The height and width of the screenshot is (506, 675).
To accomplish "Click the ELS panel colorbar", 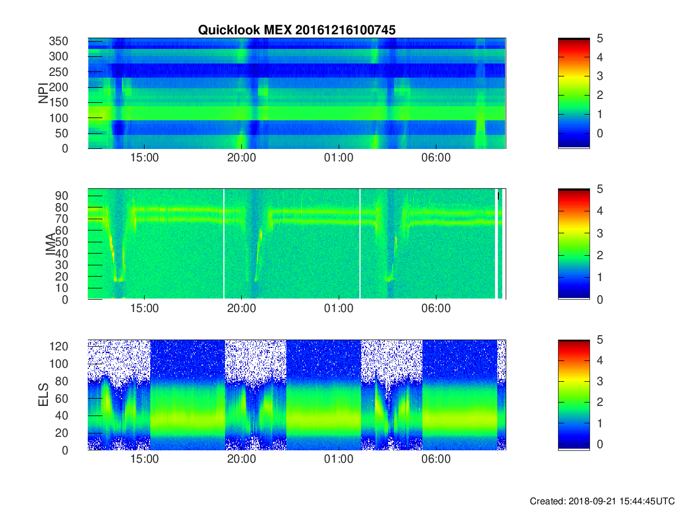I will pyautogui.click(x=574, y=395).
